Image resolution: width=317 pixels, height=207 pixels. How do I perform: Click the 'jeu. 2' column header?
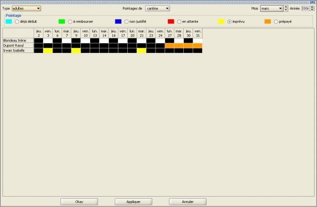point(39,33)
